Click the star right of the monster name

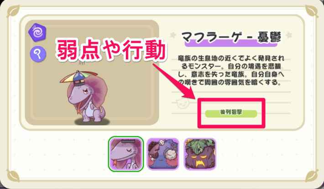tap(289, 35)
